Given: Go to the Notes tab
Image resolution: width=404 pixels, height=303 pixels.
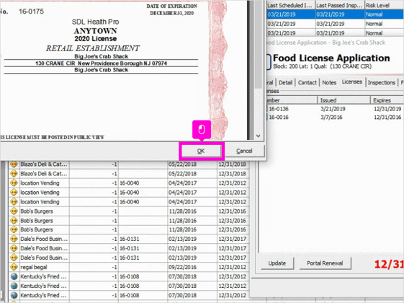Looking at the screenshot, I should 329,82.
